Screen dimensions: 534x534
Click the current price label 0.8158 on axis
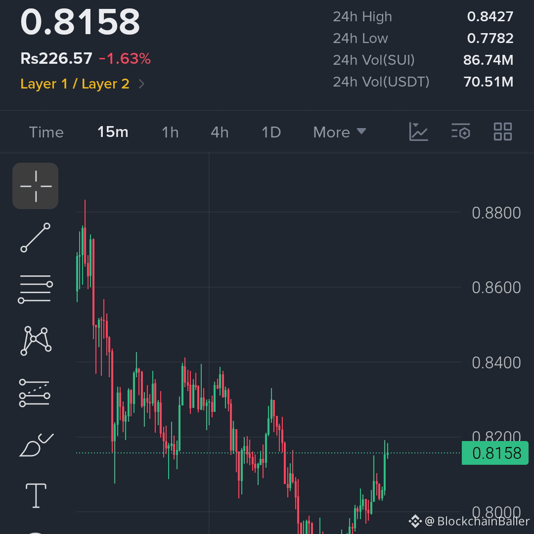(495, 453)
